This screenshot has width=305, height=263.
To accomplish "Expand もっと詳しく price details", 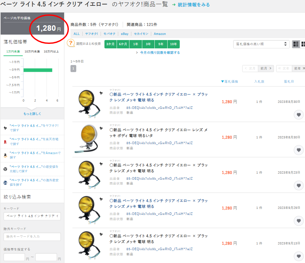I will 32,114.
